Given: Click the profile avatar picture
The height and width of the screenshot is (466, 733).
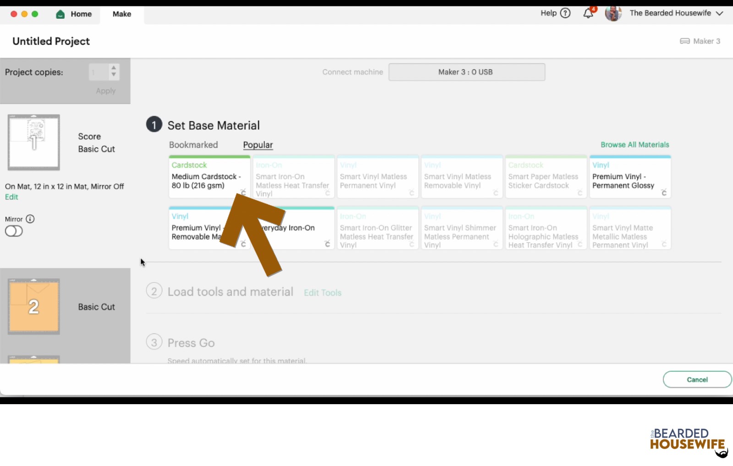Looking at the screenshot, I should 613,13.
